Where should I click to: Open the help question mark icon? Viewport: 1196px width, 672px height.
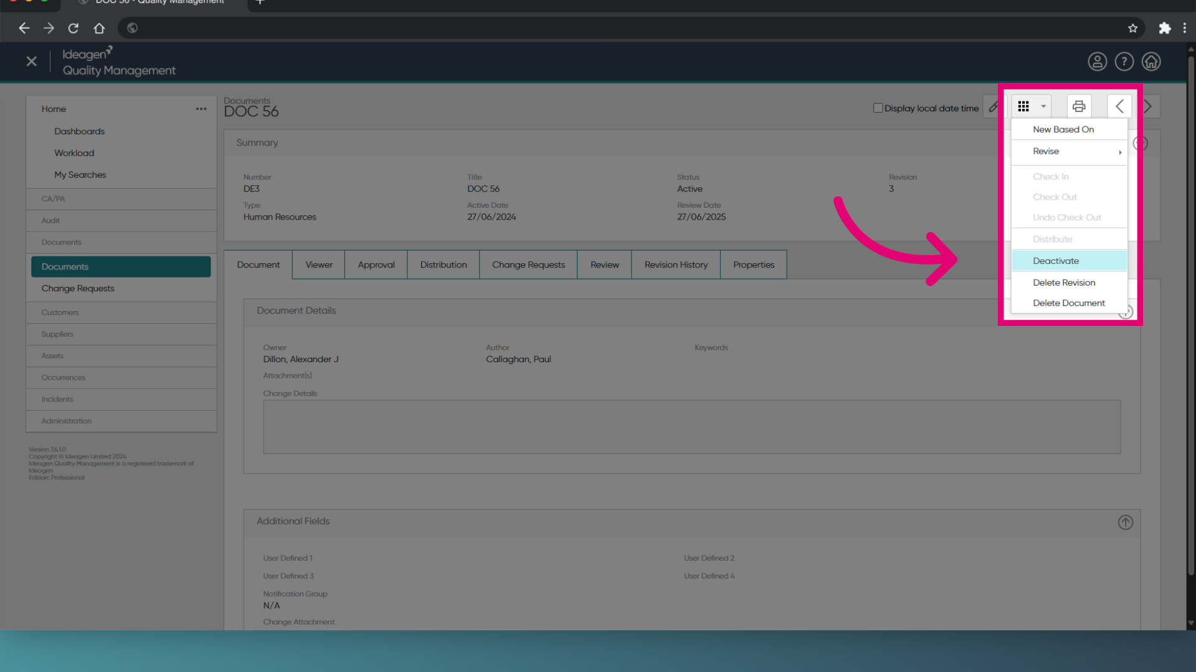pyautogui.click(x=1124, y=62)
